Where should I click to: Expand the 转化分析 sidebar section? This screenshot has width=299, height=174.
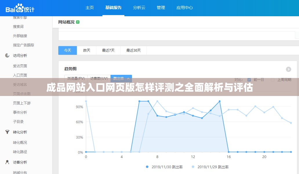[20, 132]
